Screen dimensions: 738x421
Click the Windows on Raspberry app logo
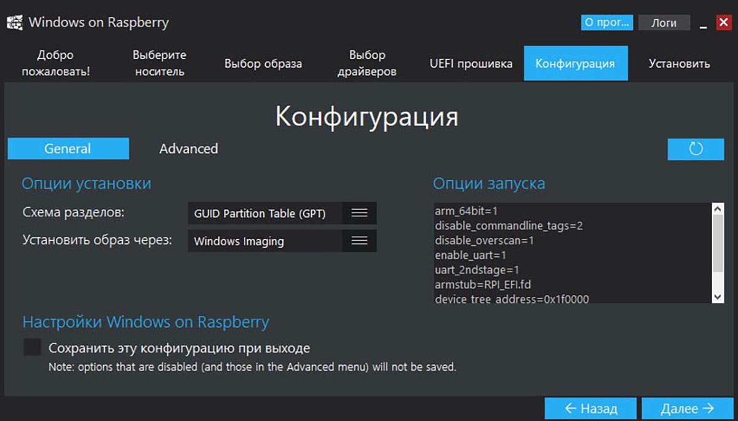14,23
